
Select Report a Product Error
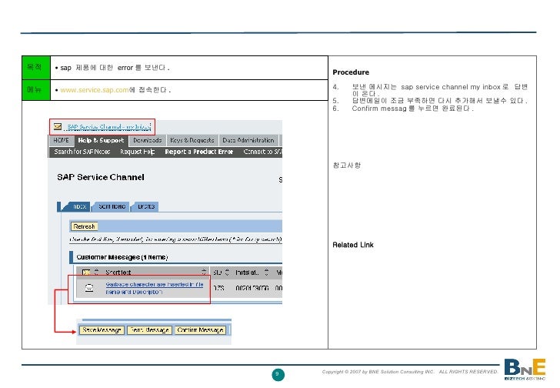199,152
